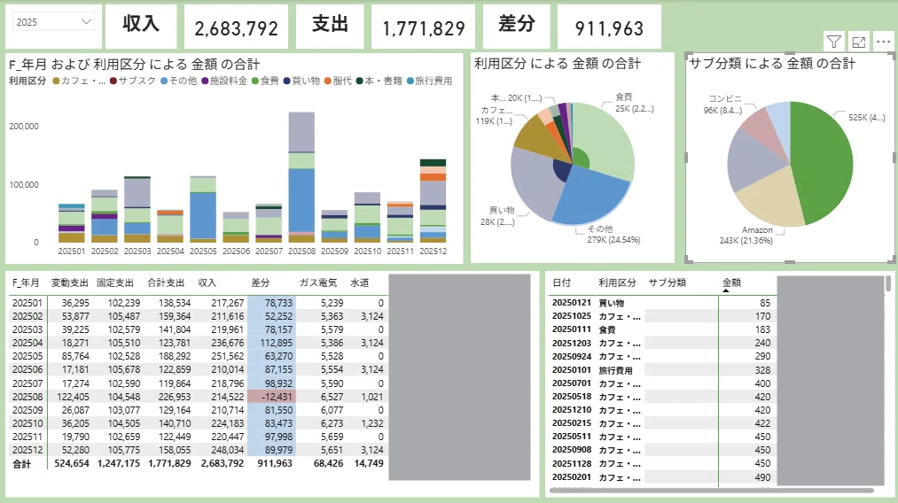898x503 pixels.
Task: Select the 20250101 旅行費用 row
Action: tap(661, 370)
